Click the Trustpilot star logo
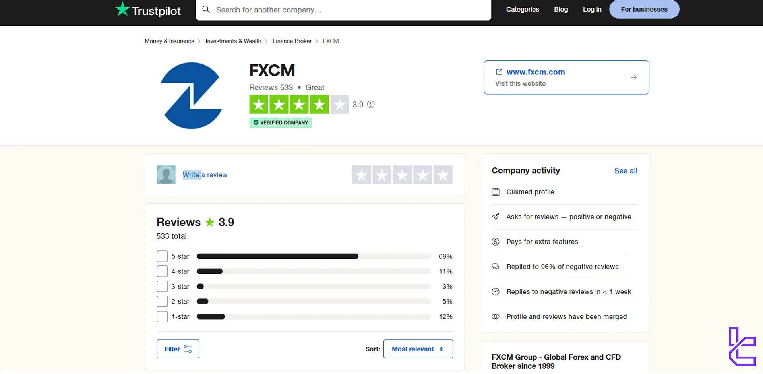 click(x=122, y=9)
